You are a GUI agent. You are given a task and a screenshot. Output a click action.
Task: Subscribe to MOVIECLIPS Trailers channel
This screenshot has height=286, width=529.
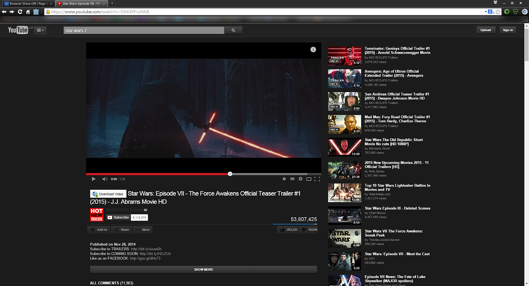point(118,218)
